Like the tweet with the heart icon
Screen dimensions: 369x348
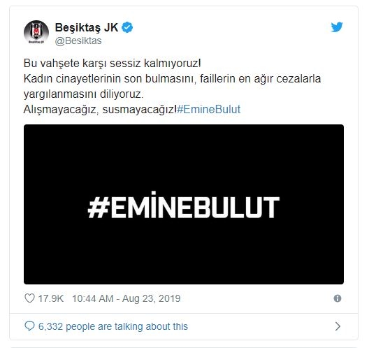pyautogui.click(x=29, y=298)
